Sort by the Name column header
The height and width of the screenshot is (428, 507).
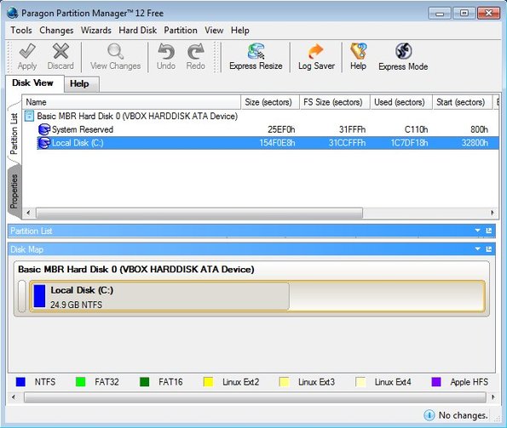(x=131, y=102)
